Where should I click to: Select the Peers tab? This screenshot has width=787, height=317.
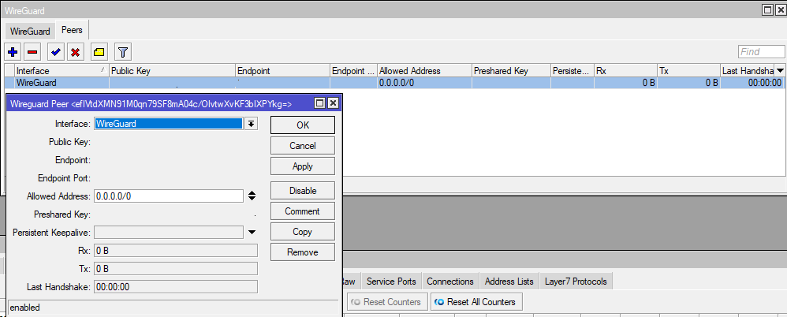(x=72, y=30)
